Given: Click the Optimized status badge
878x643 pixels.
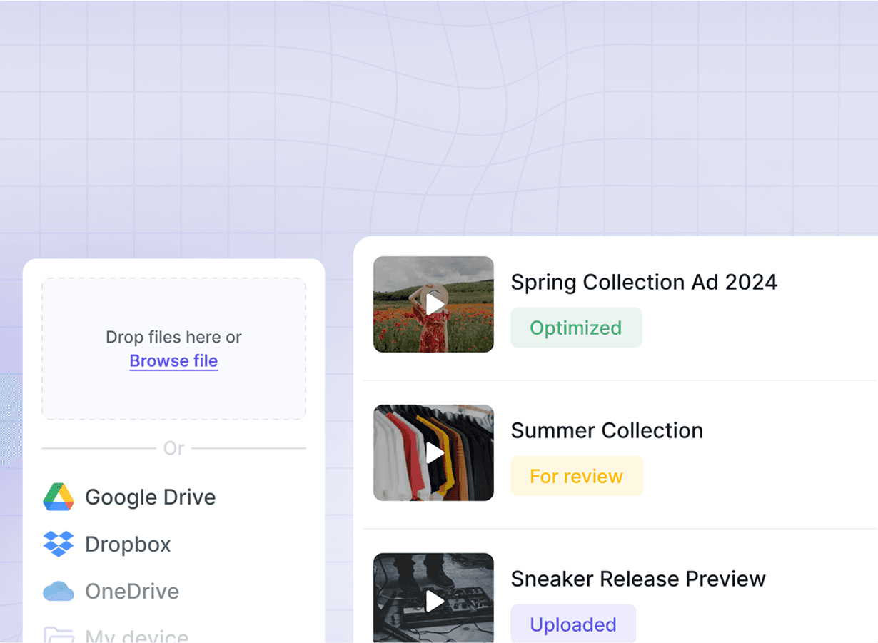Looking at the screenshot, I should [576, 328].
